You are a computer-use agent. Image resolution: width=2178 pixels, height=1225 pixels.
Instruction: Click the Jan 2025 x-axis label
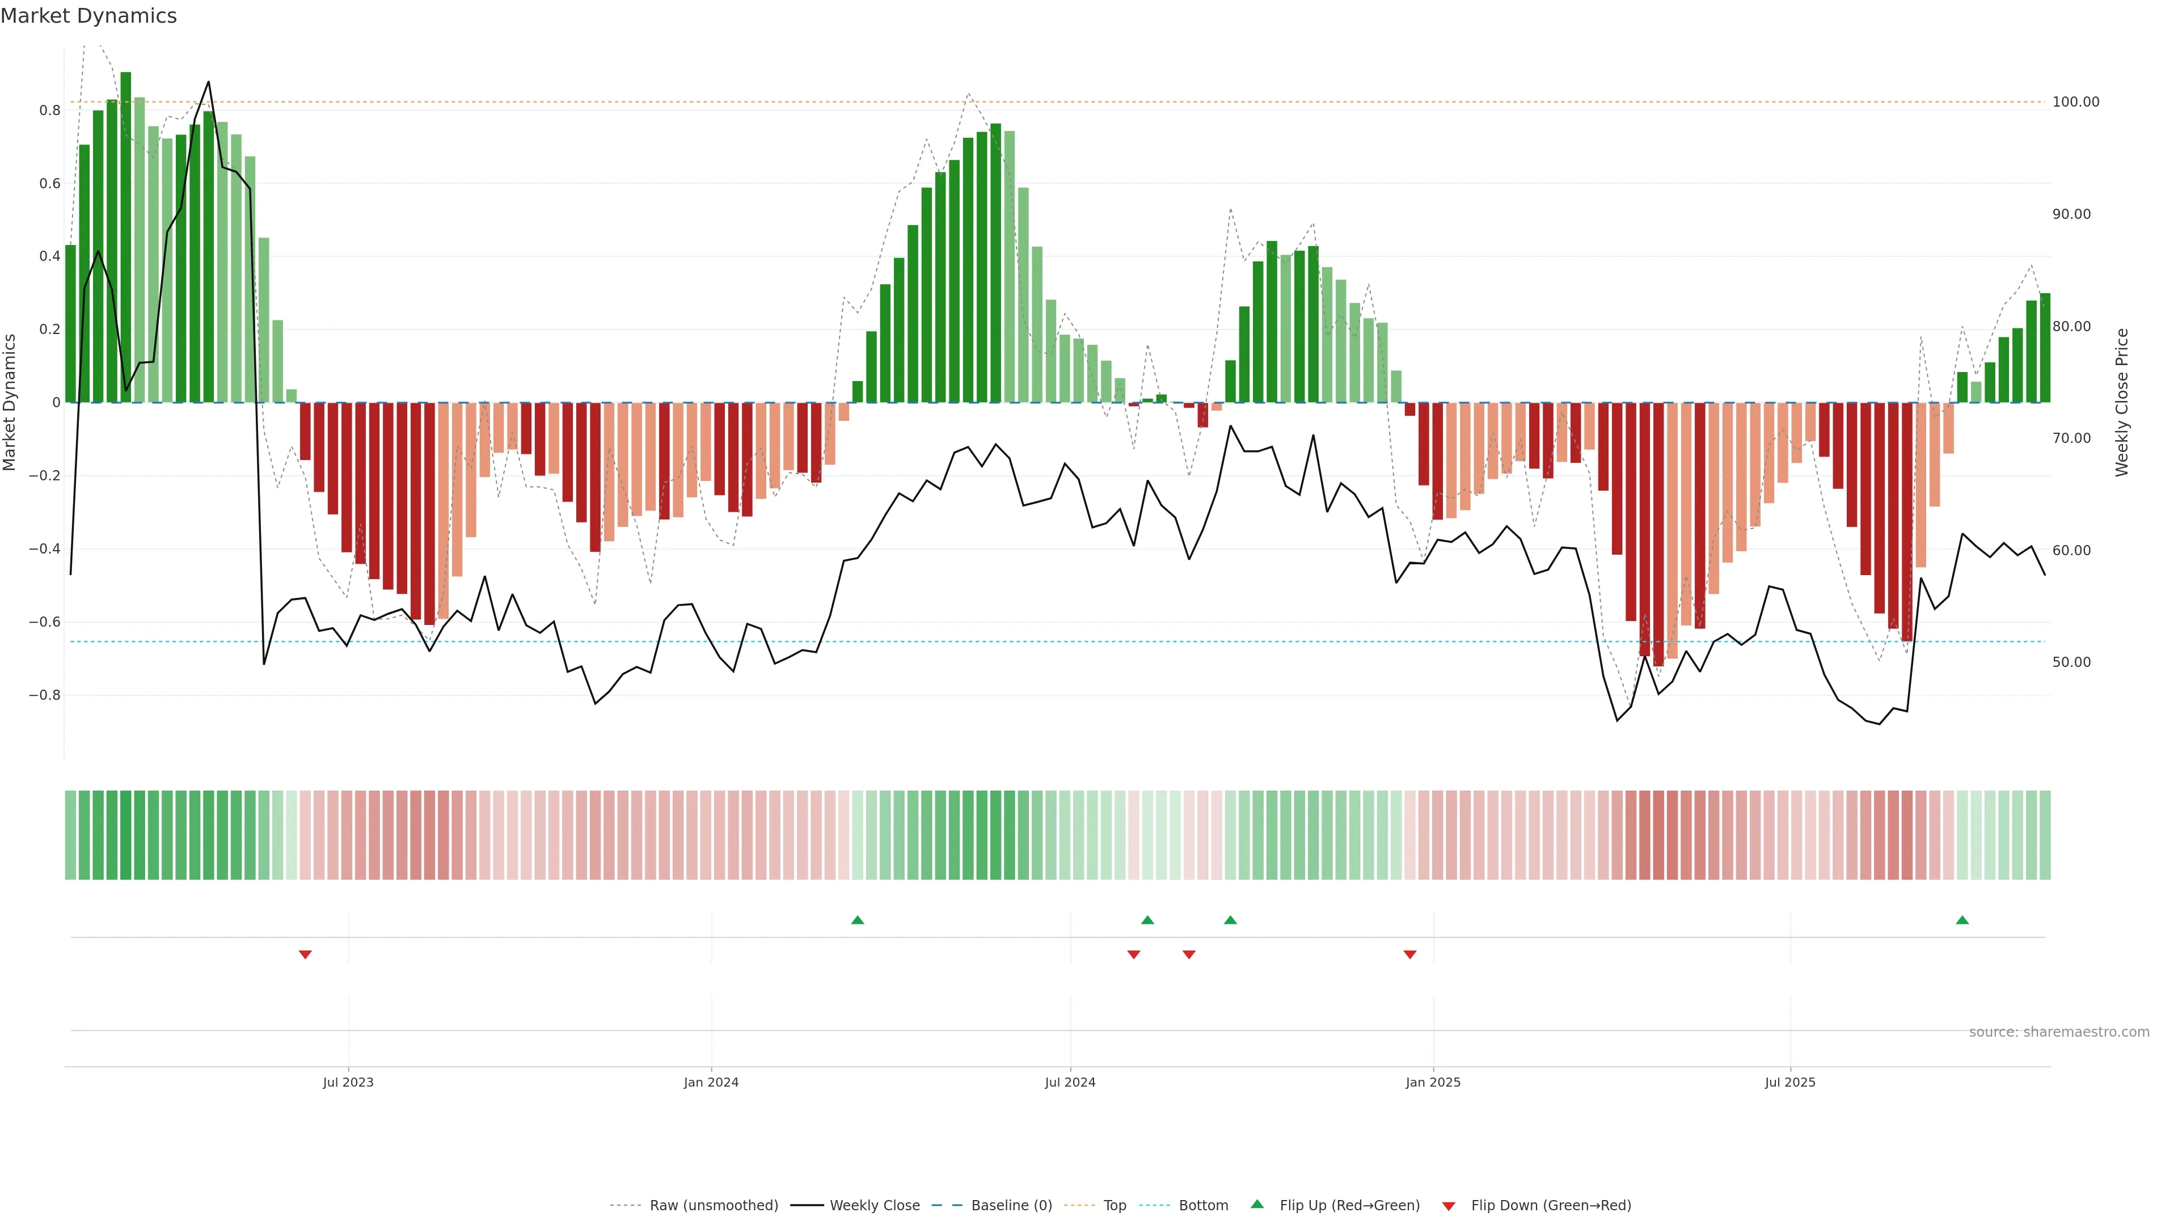coord(1432,1082)
